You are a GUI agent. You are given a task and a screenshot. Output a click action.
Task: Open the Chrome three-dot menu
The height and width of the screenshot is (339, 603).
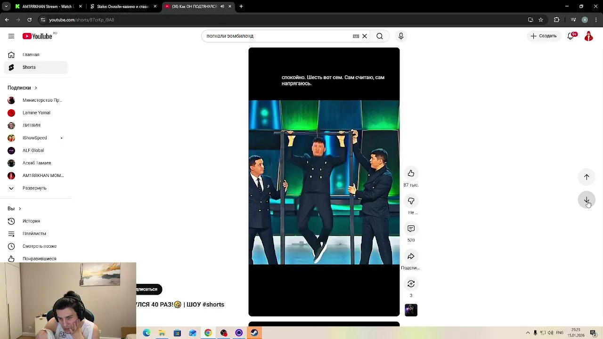[x=596, y=20]
